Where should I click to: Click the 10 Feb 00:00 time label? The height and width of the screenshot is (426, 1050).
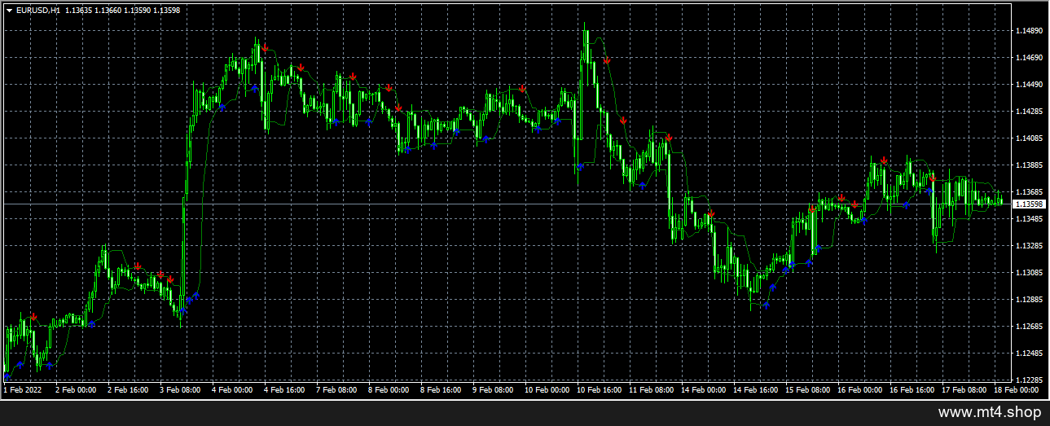(x=547, y=390)
